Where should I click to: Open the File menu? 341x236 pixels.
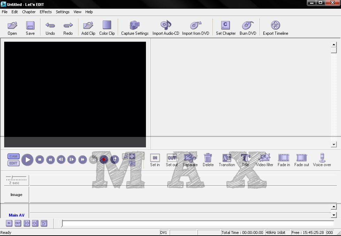tap(5, 12)
